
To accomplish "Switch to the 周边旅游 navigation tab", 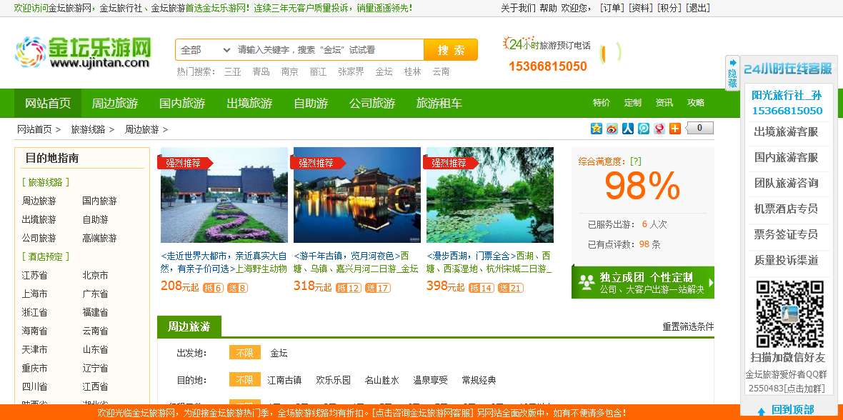I will (115, 103).
